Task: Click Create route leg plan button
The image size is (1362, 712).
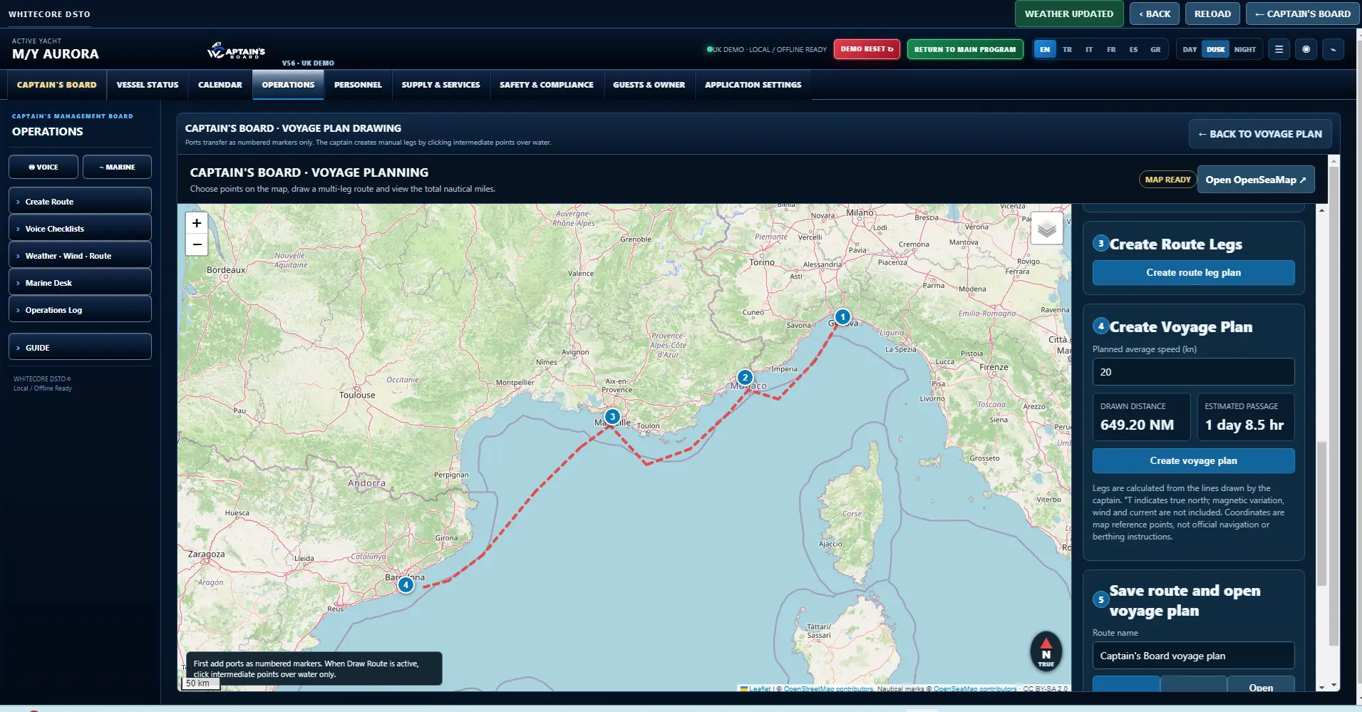Action: [1193, 272]
